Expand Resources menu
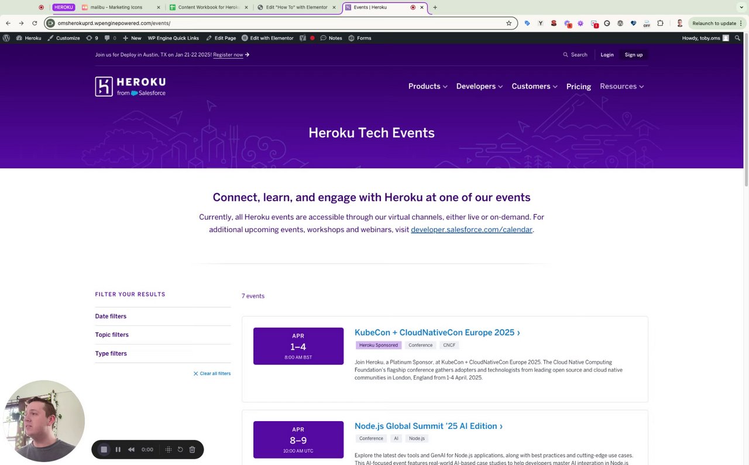The width and height of the screenshot is (749, 465). coord(622,87)
